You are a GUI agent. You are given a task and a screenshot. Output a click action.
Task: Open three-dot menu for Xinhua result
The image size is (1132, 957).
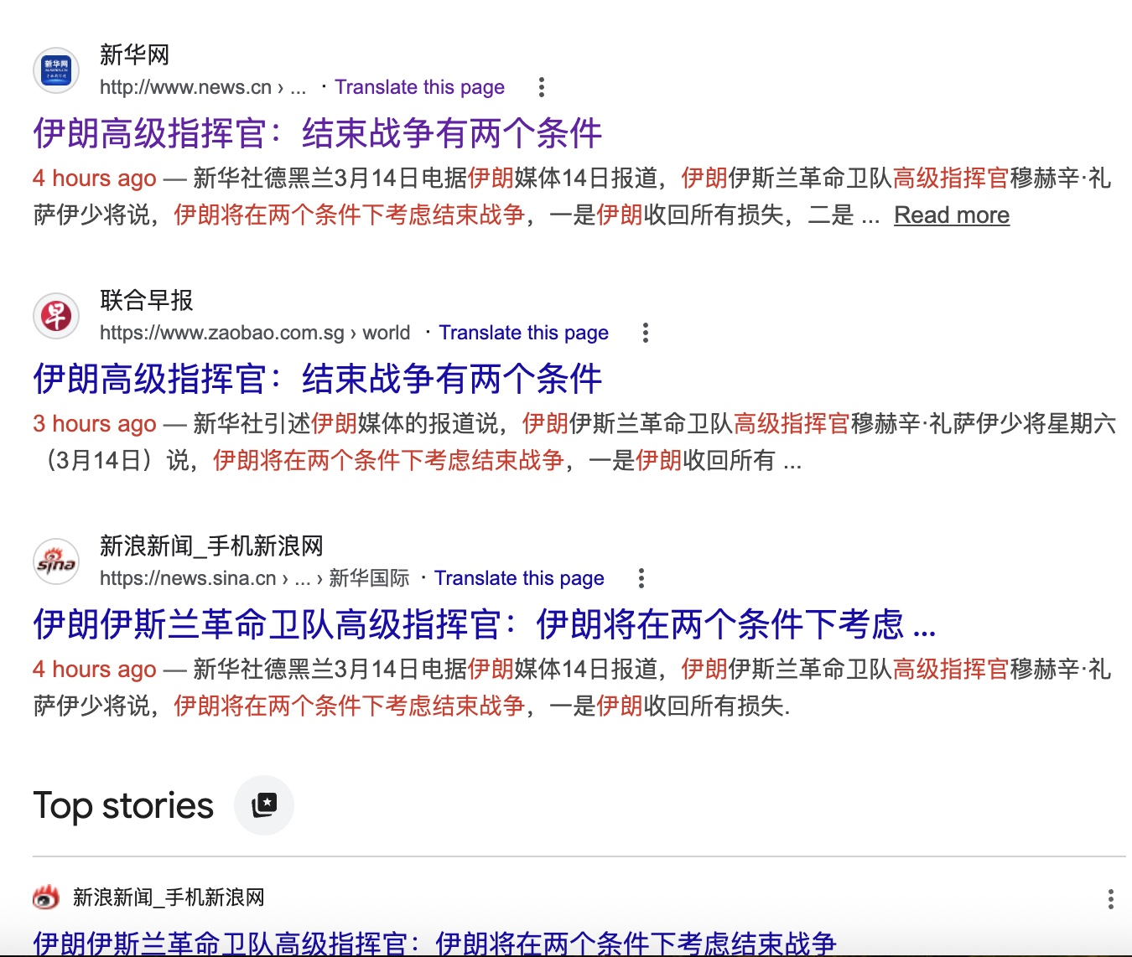(542, 87)
